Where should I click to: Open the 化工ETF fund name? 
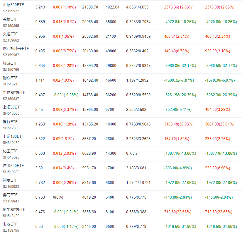(10, 151)
